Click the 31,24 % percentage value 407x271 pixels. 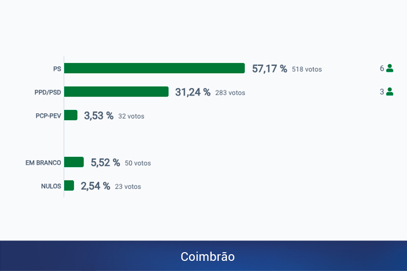point(193,92)
